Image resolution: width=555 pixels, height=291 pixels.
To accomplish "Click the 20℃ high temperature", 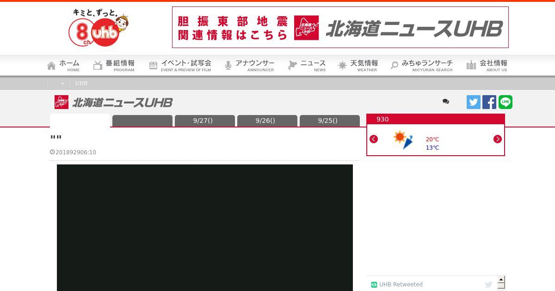I will (432, 139).
